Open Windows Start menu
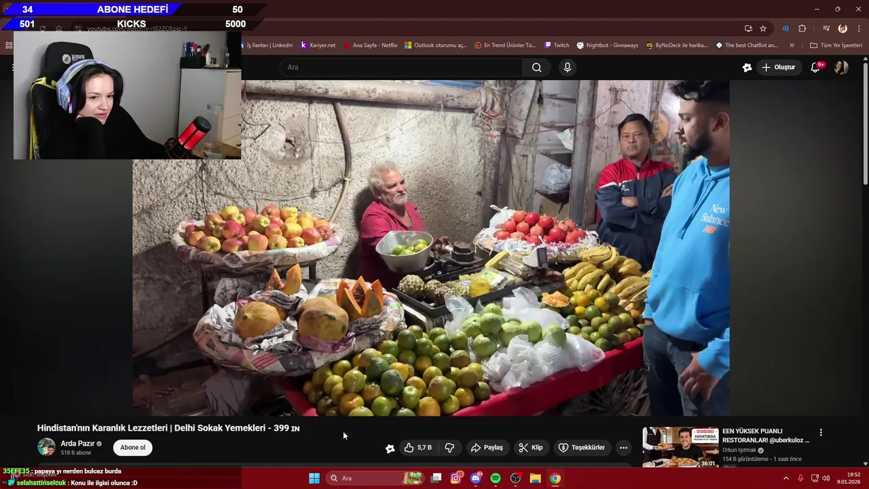 tap(314, 478)
